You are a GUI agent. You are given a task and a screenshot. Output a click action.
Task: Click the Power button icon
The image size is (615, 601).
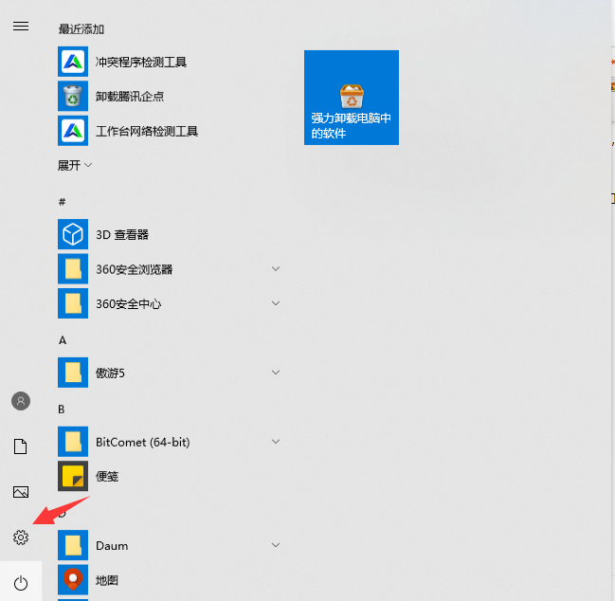coord(21,583)
